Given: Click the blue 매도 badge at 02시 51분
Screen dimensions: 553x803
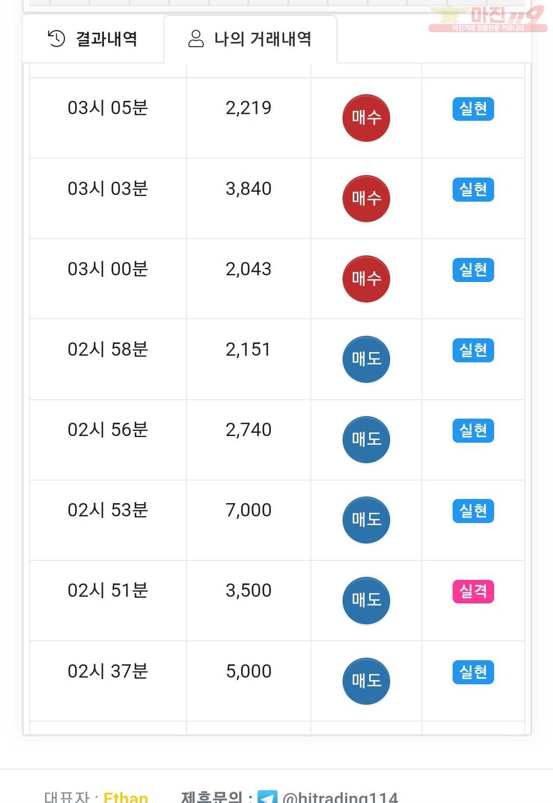Looking at the screenshot, I should coord(366,600).
